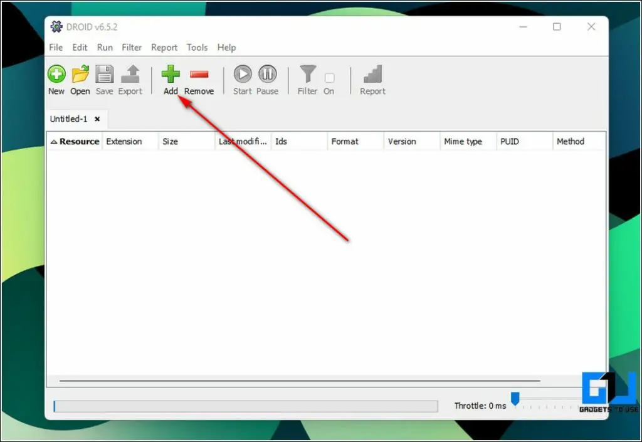Generate a report via the Report toolbar icon

pyautogui.click(x=372, y=74)
